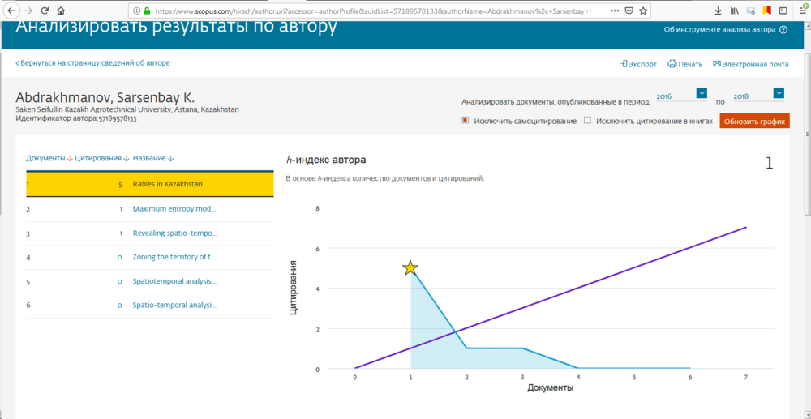The image size is (811, 419).
Task: Click the scrollbar up arrow
Action: (x=806, y=24)
